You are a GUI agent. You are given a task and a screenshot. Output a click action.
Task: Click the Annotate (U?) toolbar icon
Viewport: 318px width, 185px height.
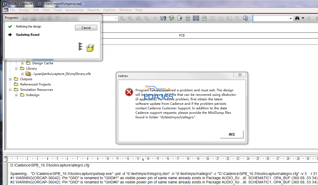coord(163,18)
